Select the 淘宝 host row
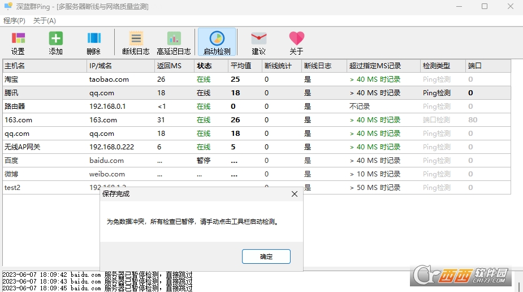The height and width of the screenshot is (292, 523). pyautogui.click(x=257, y=79)
